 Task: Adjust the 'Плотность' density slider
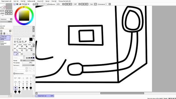(x=28, y=65)
